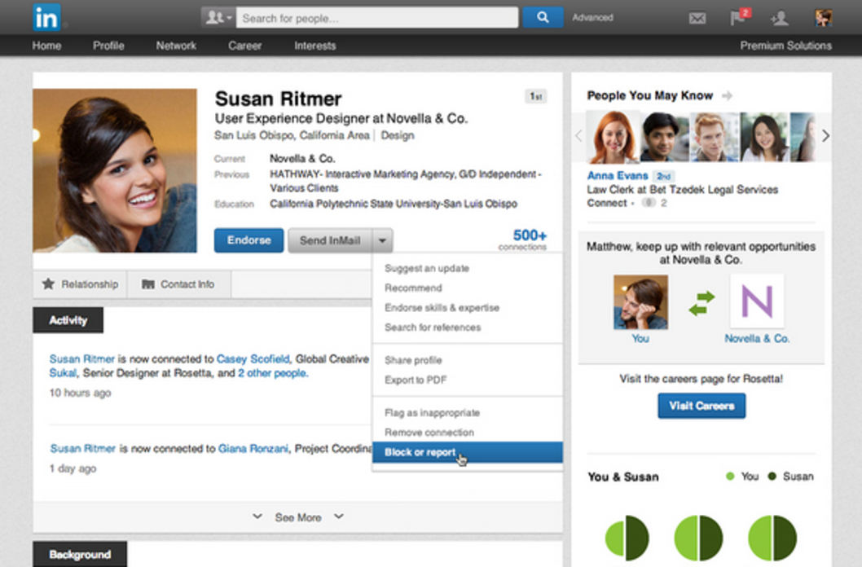This screenshot has width=862, height=567.
Task: Open the search type dropdown beside search box
Action: [218, 17]
